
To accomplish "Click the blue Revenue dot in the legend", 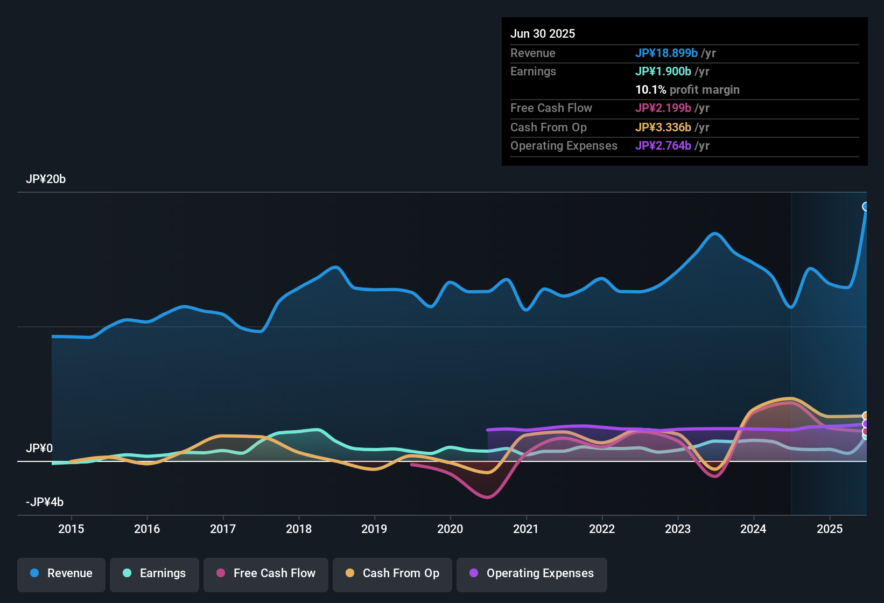I will tap(34, 574).
